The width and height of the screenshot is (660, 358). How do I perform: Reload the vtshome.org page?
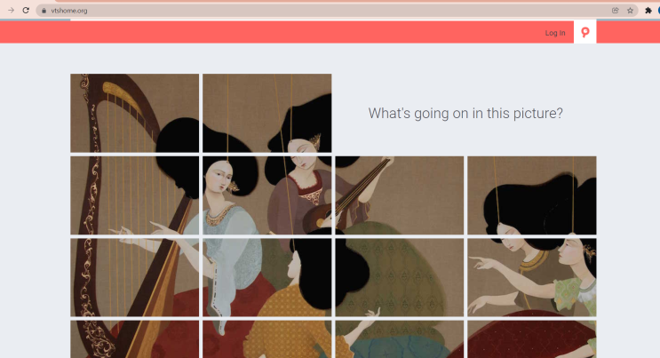pyautogui.click(x=26, y=10)
